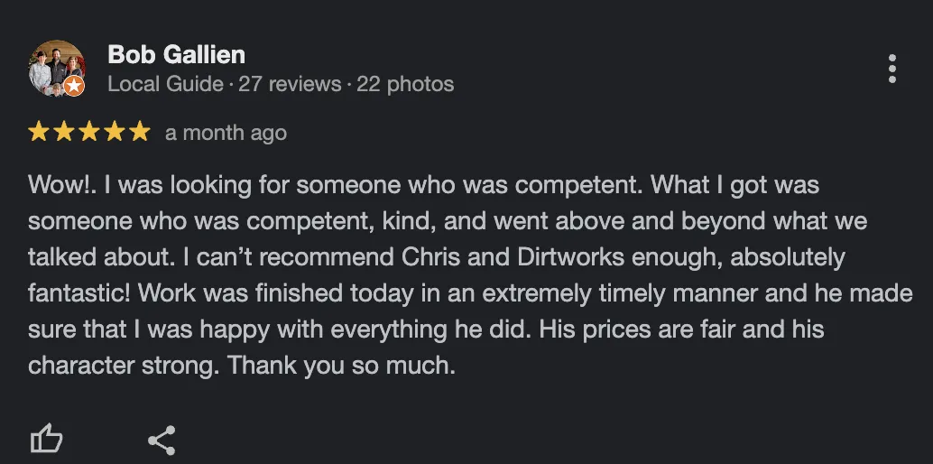
Task: Click the fifth yellow rating star
Action: coord(140,132)
